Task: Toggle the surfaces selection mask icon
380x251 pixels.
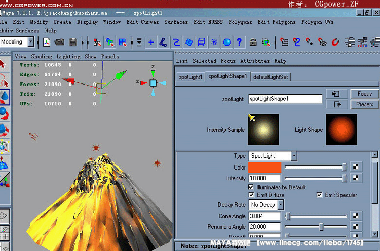Action: [189, 43]
